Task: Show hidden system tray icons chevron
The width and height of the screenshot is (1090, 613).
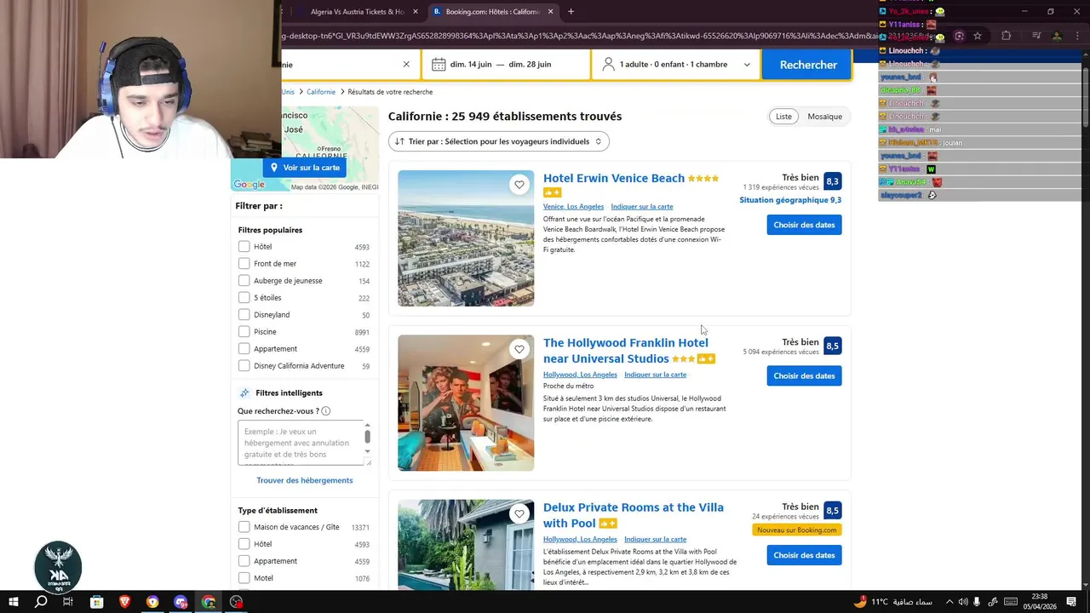Action: pos(949,602)
